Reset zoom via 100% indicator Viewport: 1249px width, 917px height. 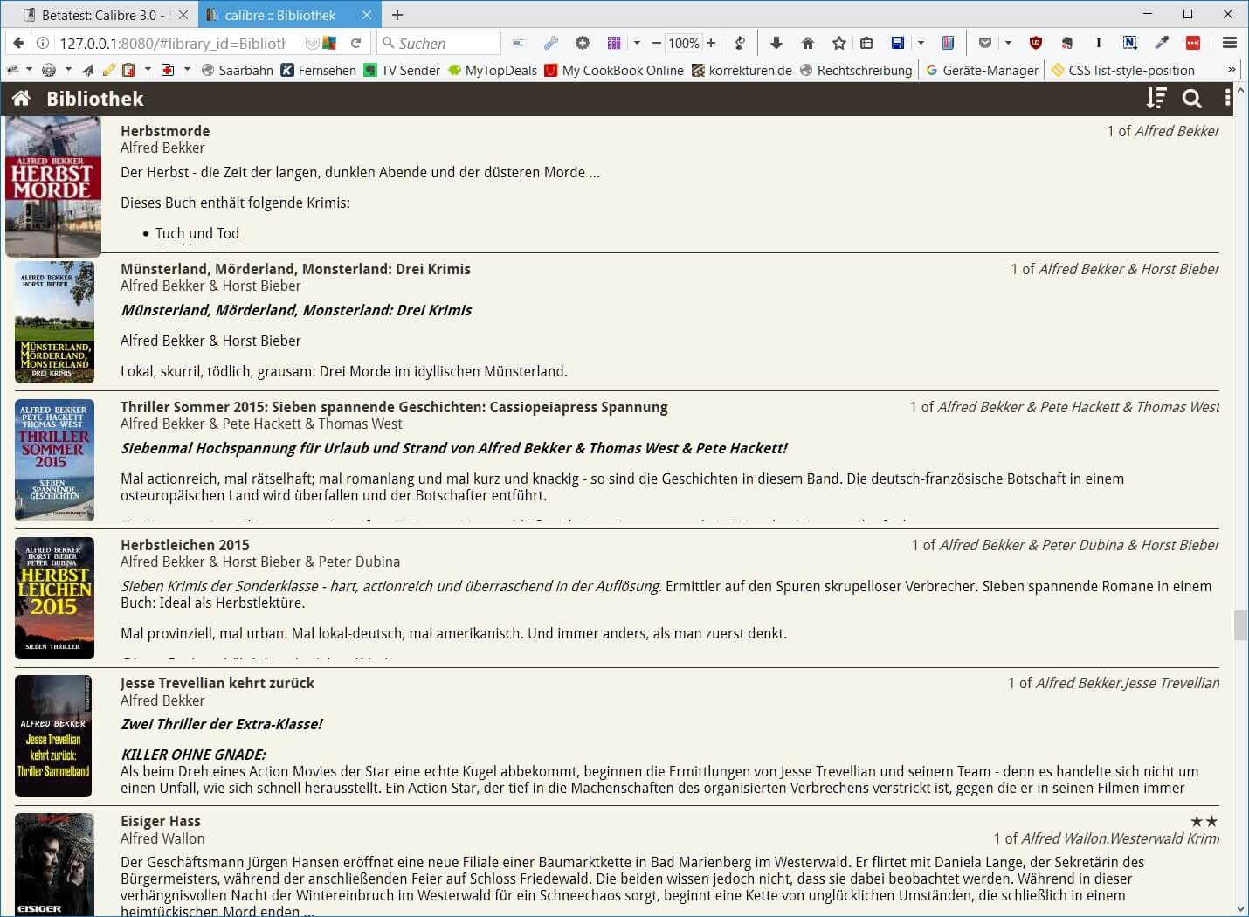(x=684, y=43)
